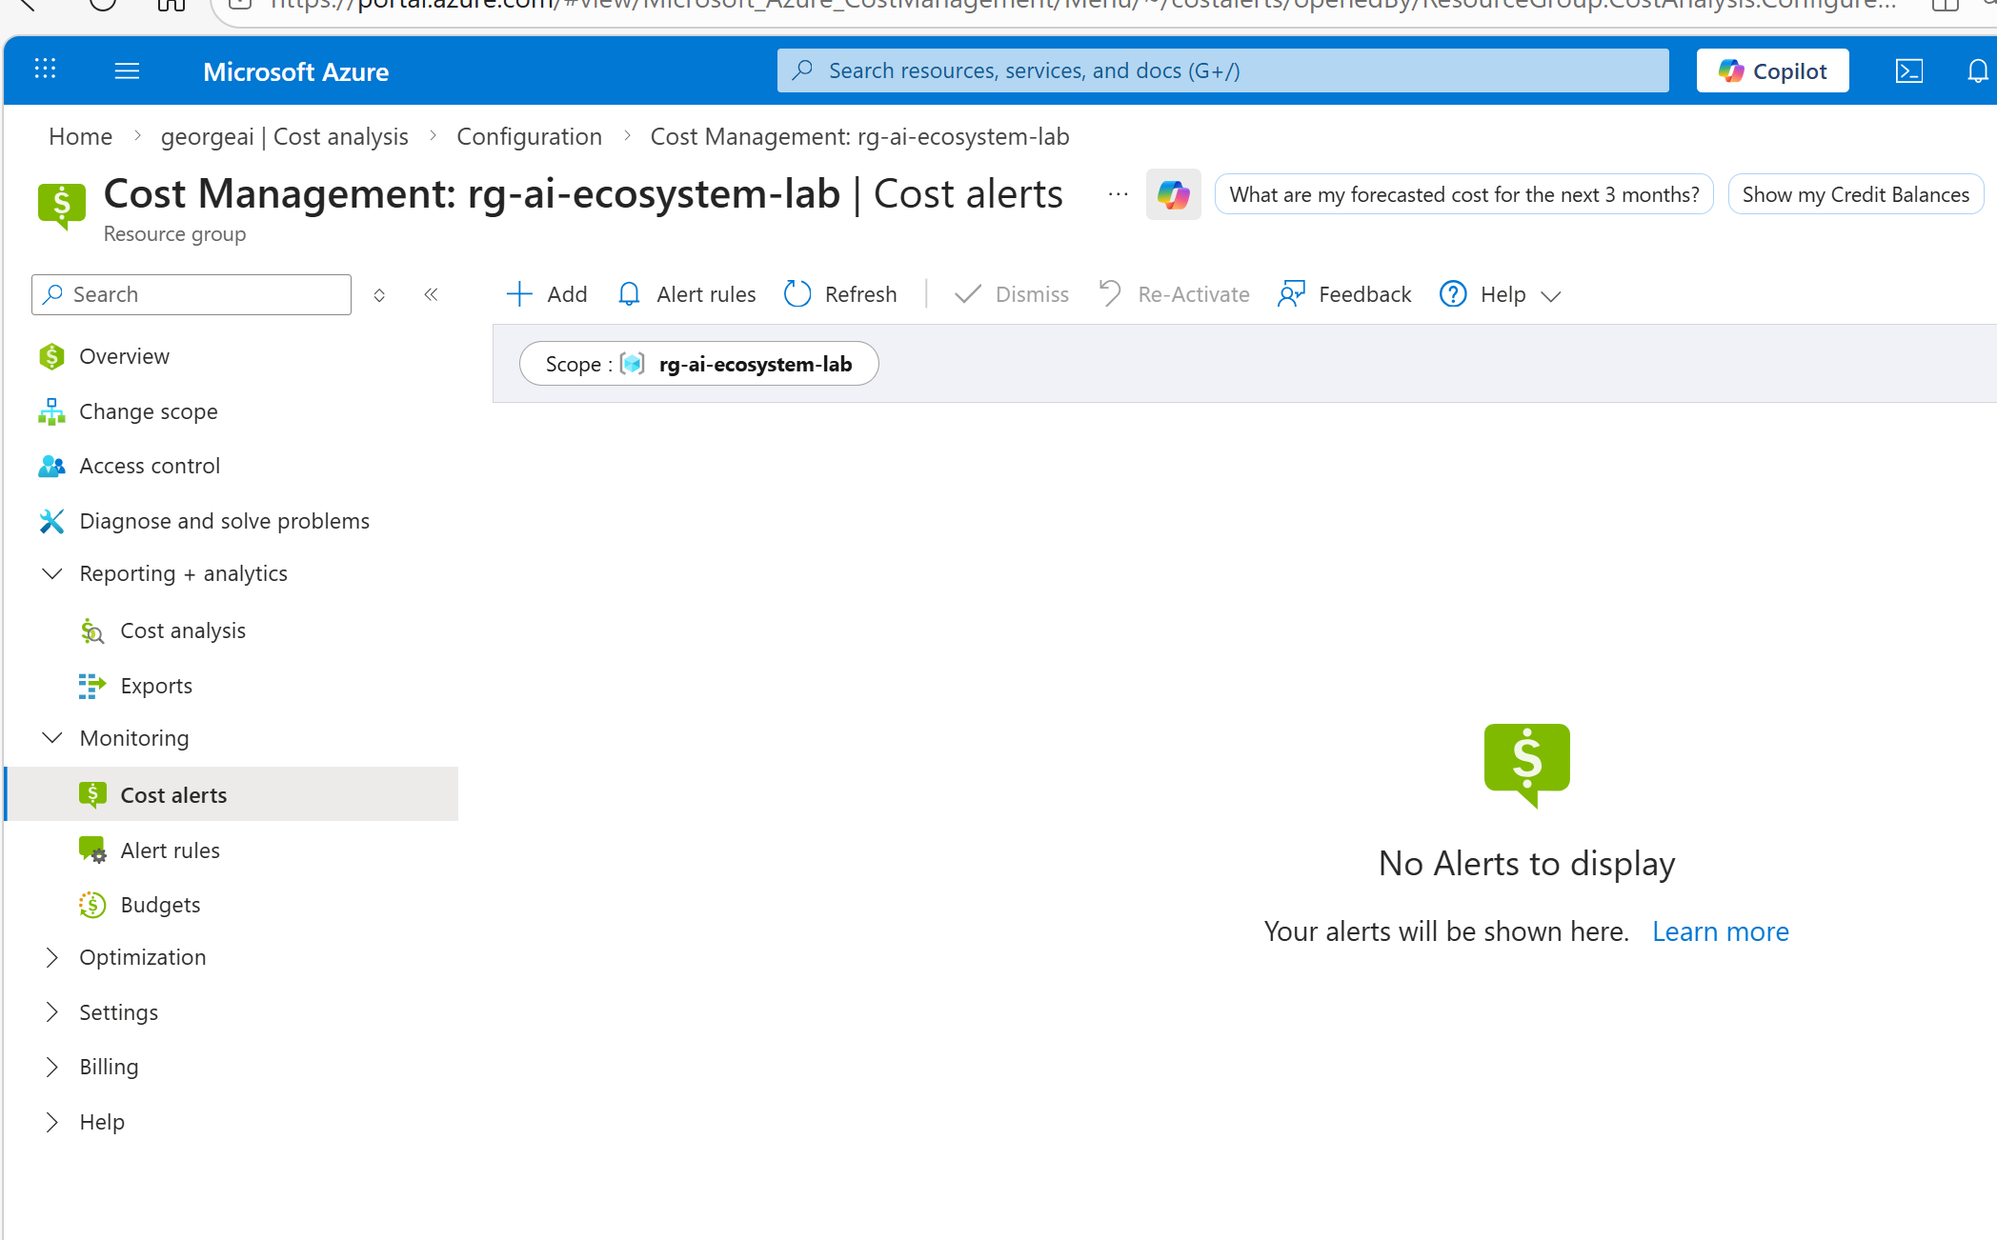Screen dimensions: 1997x1240
Task: Click Re-Activate in the toolbar
Action: coord(1174,294)
